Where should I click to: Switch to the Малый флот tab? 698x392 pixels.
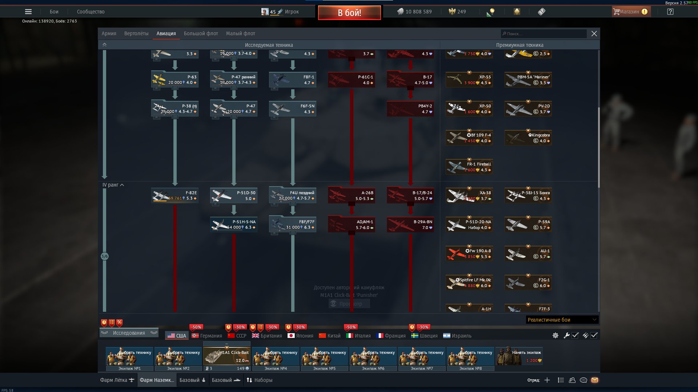pos(241,33)
